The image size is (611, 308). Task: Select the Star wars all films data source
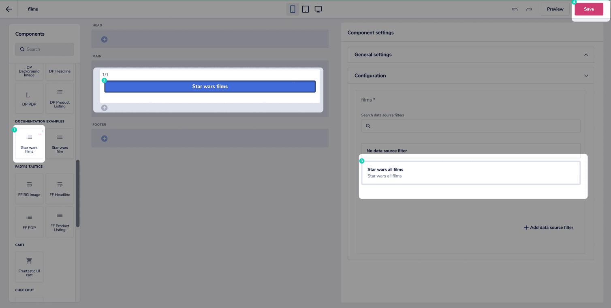[x=470, y=172]
